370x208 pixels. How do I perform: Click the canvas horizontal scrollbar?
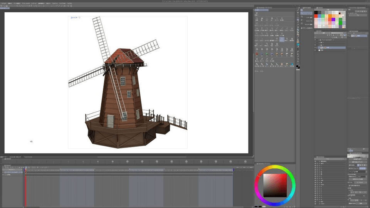(x=141, y=157)
